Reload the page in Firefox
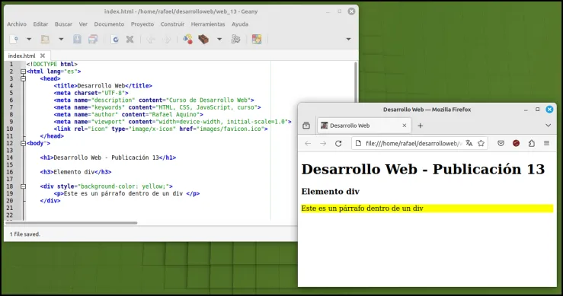Screen dimensions: 563x296 (338, 144)
